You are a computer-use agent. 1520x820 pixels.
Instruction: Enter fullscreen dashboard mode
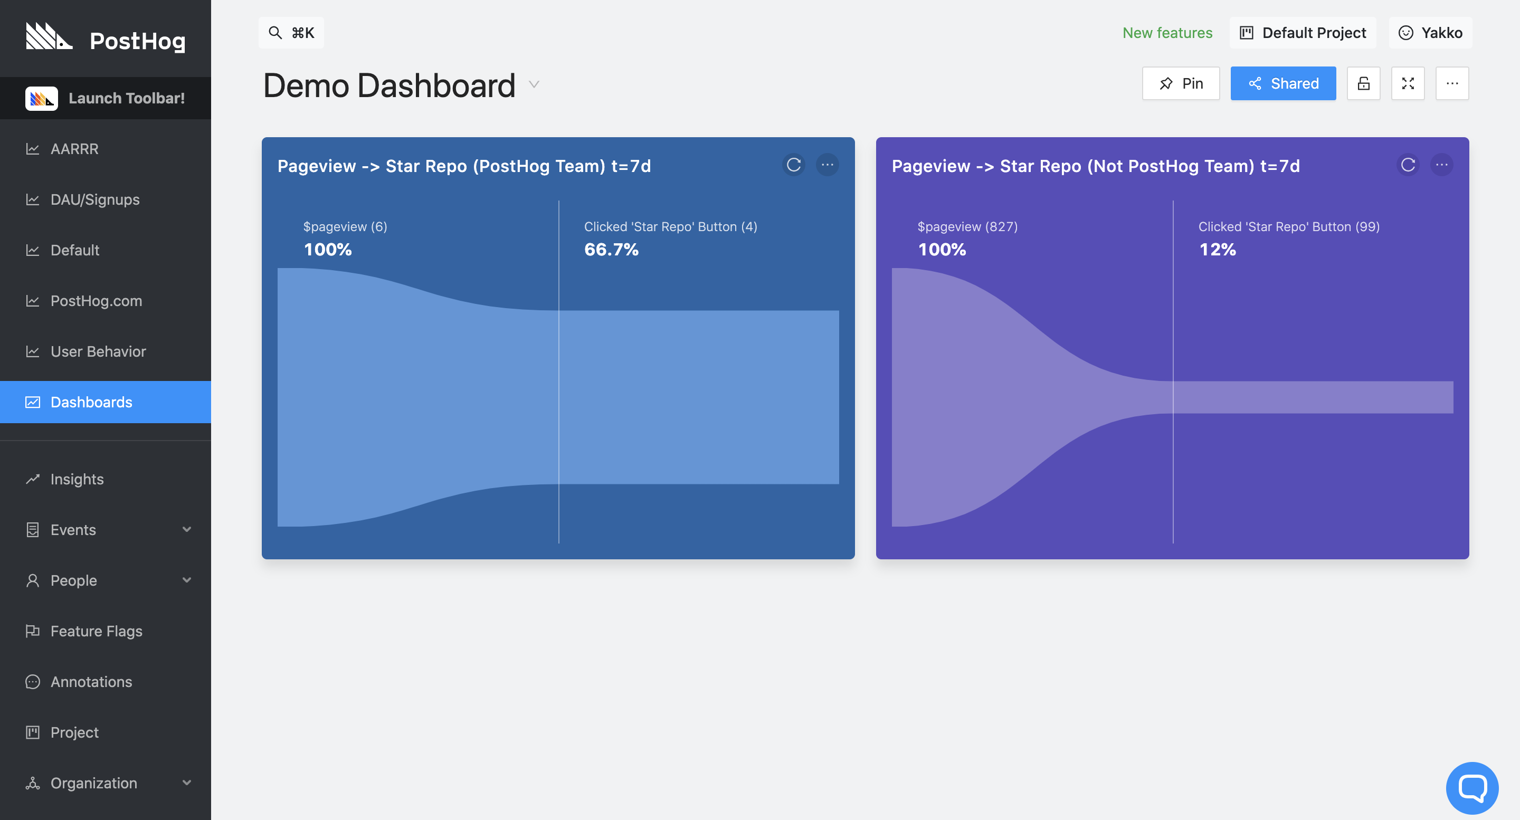click(x=1408, y=83)
